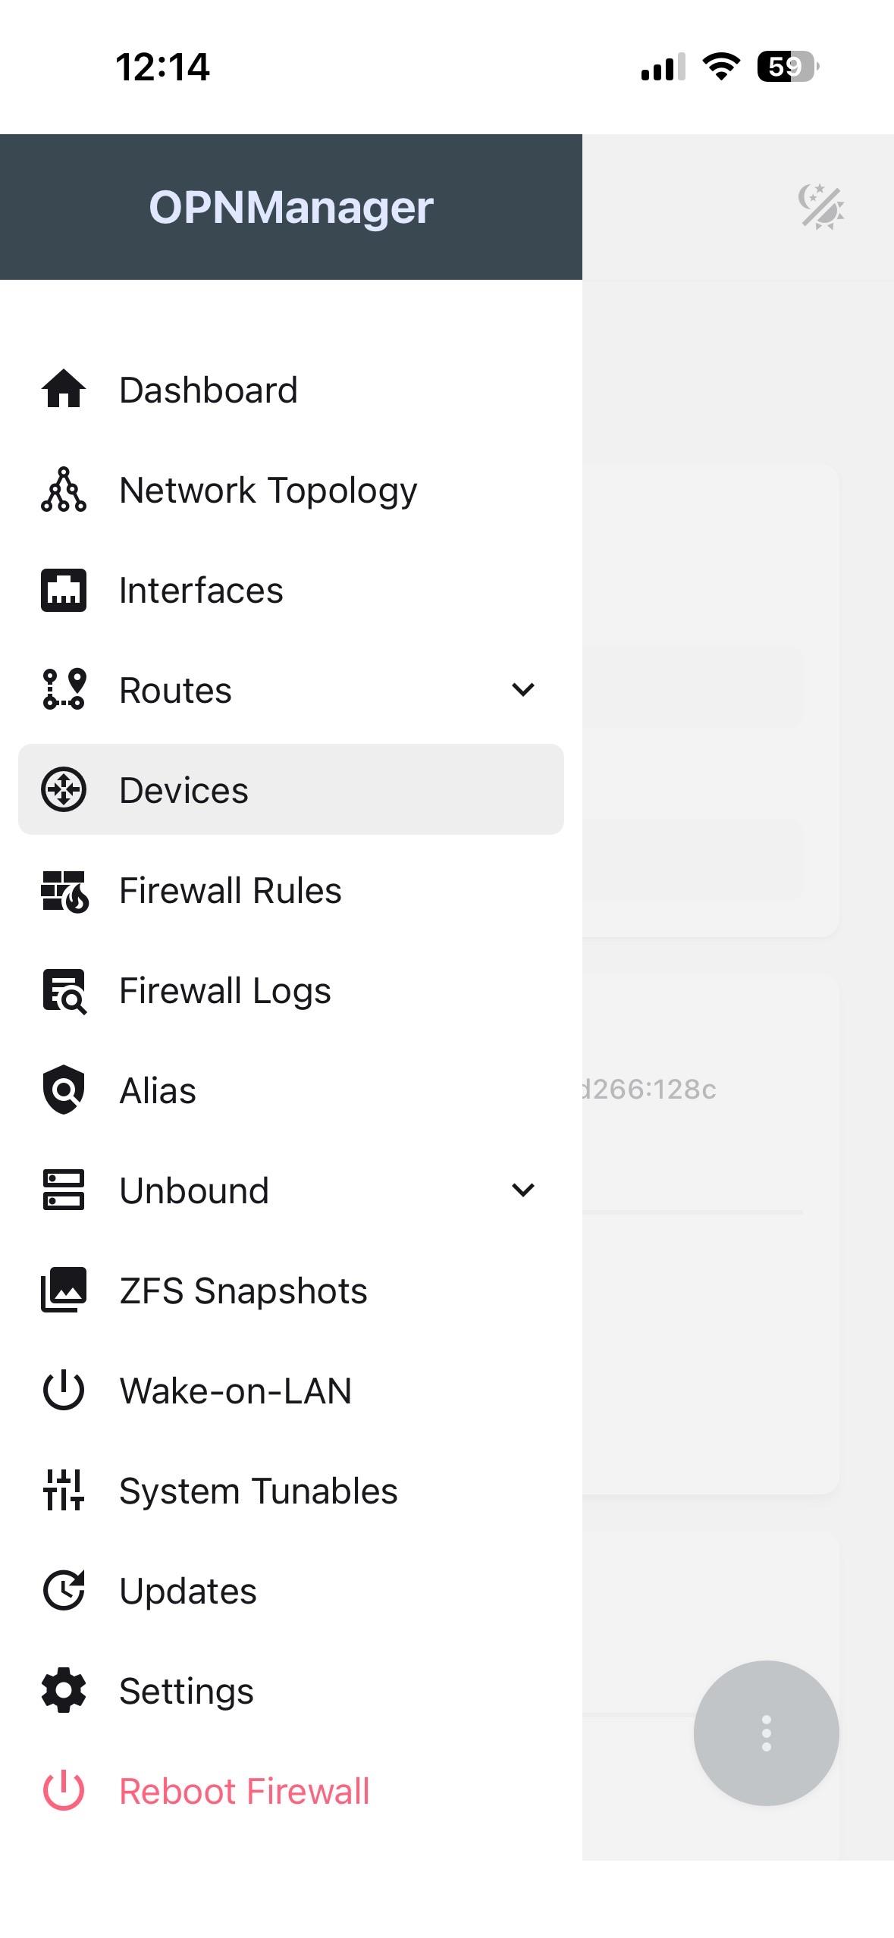Open the Settings page
The image size is (894, 1938).
tap(187, 1691)
